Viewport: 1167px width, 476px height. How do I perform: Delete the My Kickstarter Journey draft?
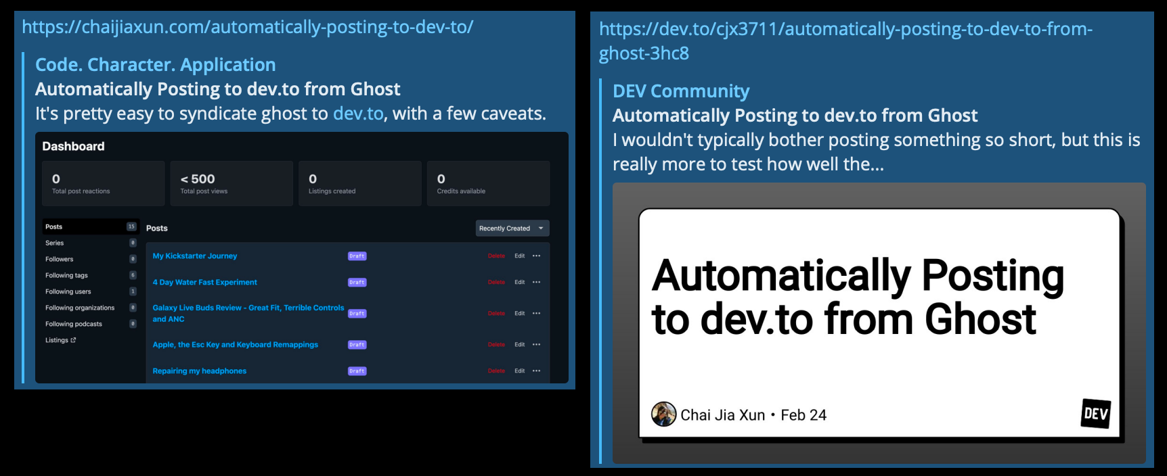(x=496, y=256)
